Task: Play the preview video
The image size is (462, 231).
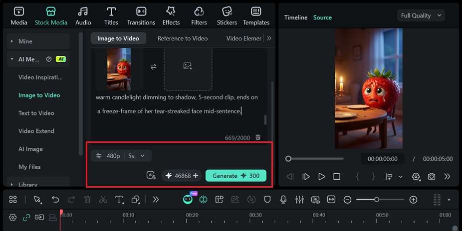Action: pyautogui.click(x=321, y=176)
